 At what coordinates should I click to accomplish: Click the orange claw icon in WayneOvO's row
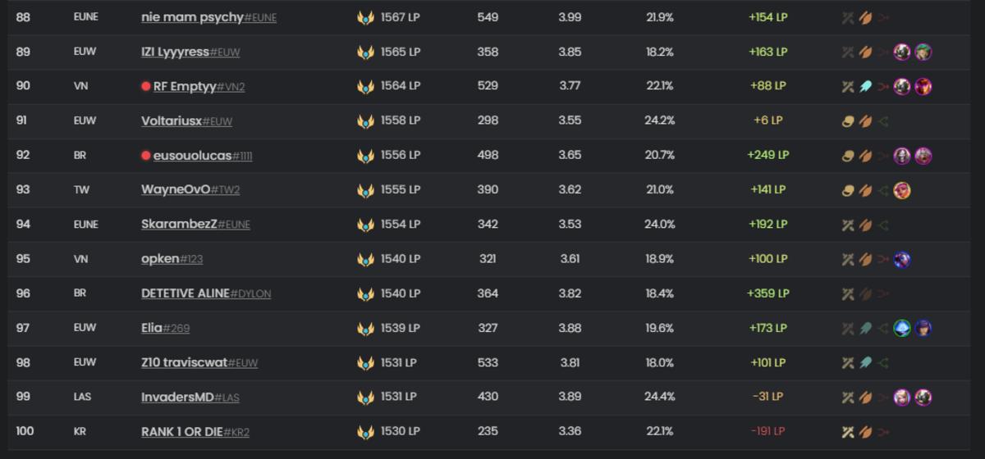point(865,190)
